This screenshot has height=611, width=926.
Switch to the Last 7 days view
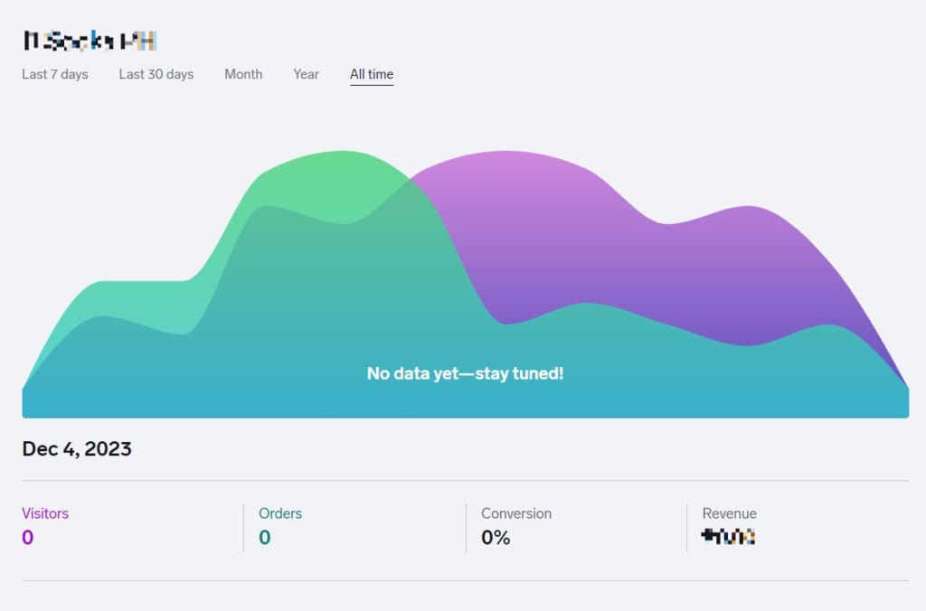(x=54, y=74)
